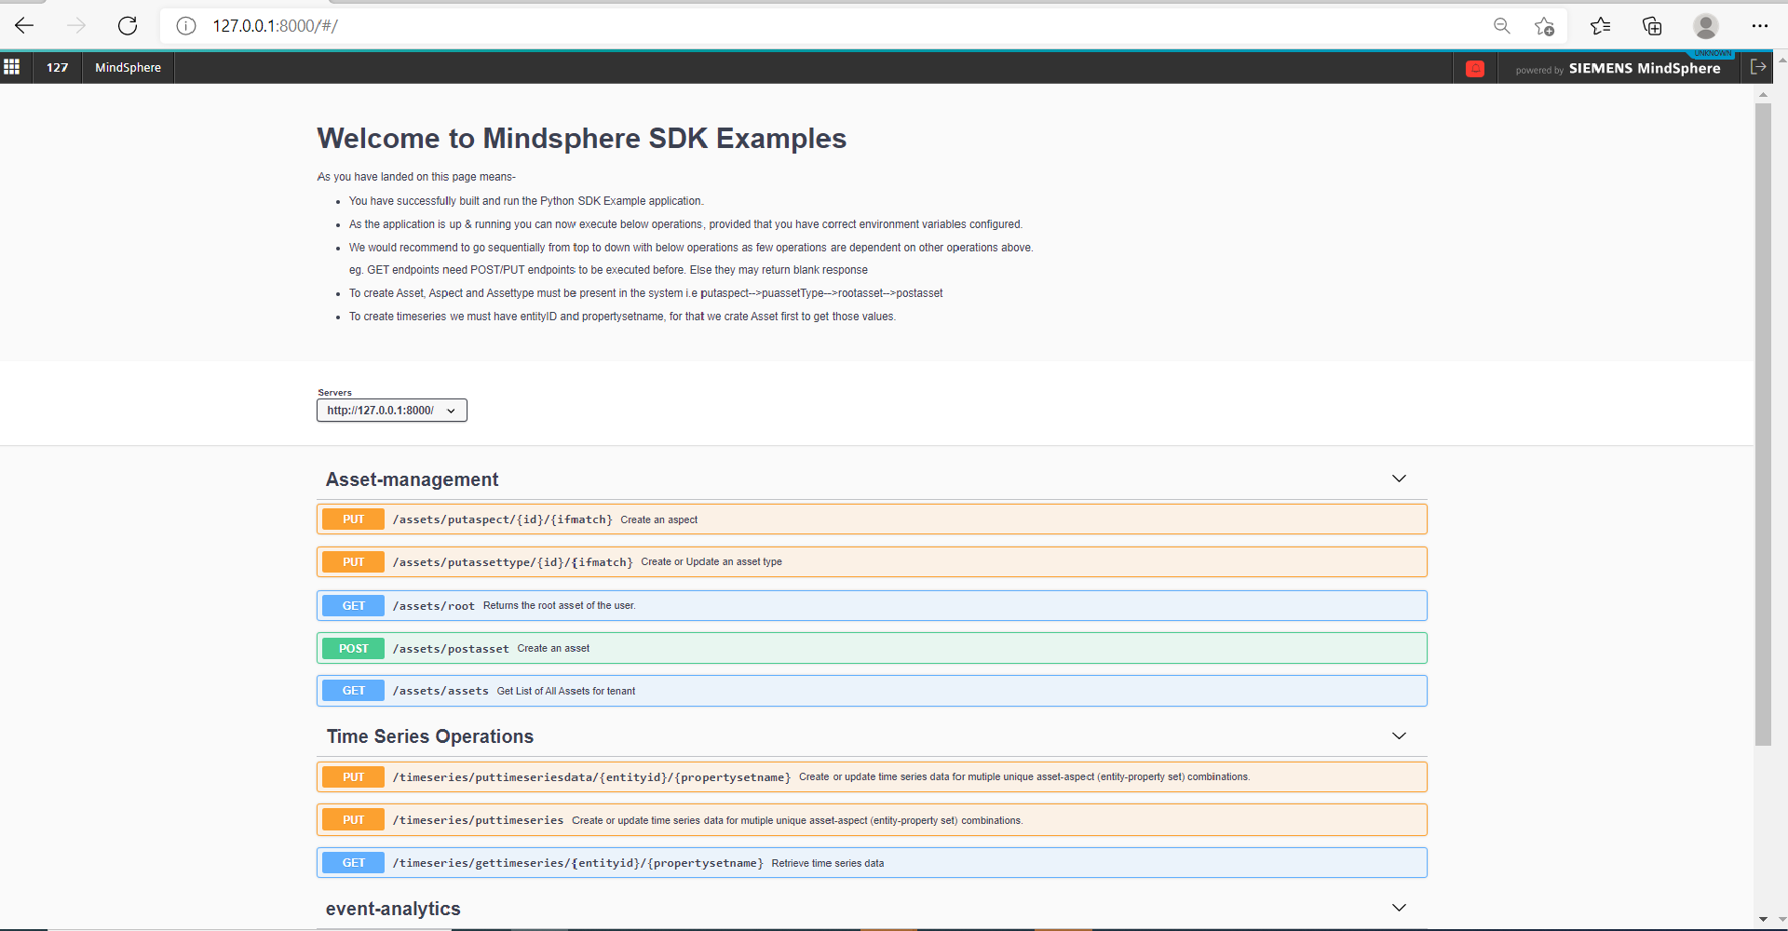1788x931 pixels.
Task: Click 'Returns the root asset of the user.' text
Action: [x=559, y=605]
